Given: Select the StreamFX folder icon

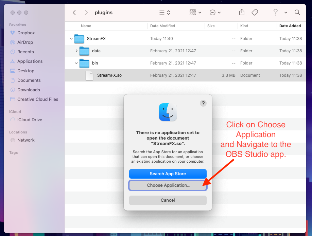Looking at the screenshot, I should click(79, 39).
